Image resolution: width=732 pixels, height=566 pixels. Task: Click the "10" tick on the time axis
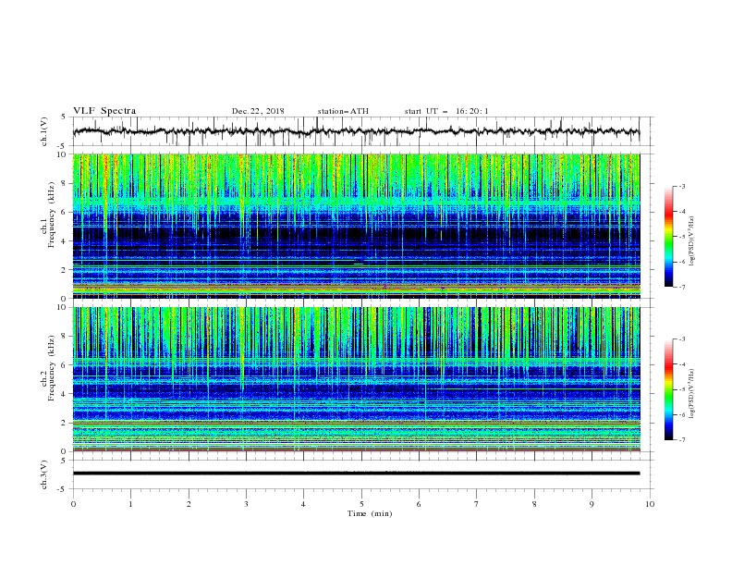(650, 504)
